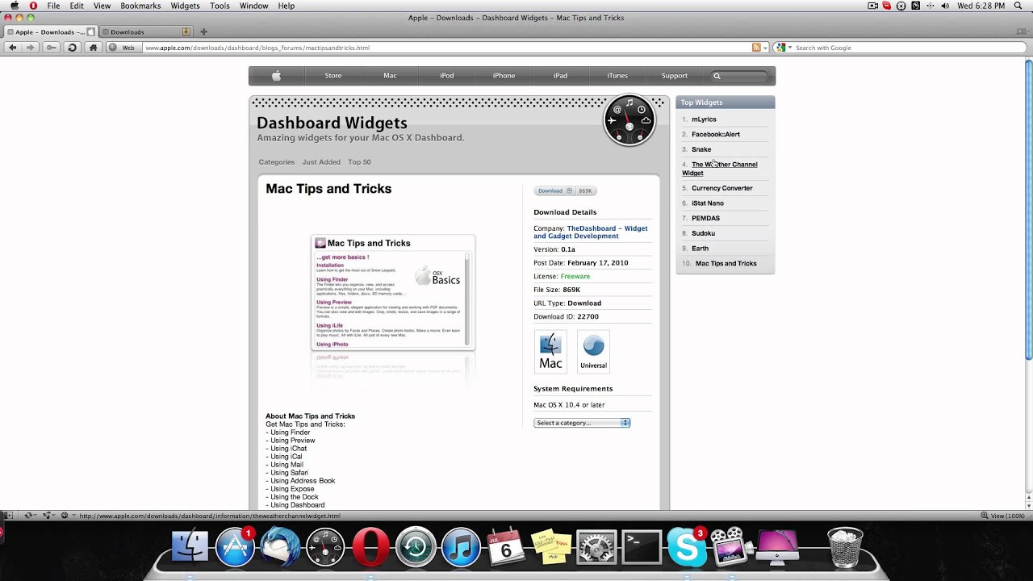
Task: Add a new tab with plus button
Action: [x=203, y=32]
